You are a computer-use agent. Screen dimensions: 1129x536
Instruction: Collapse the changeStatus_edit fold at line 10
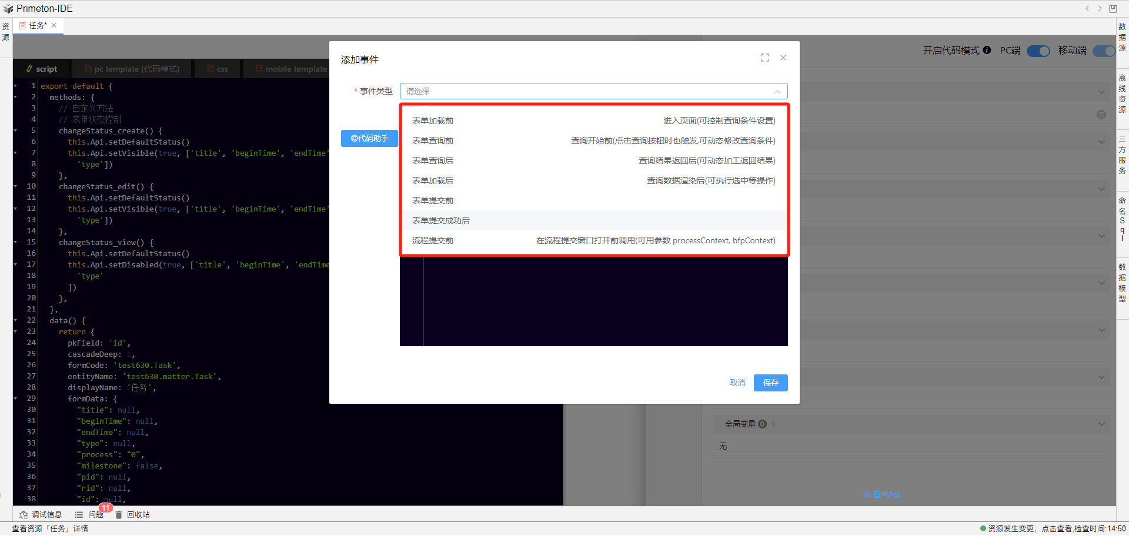pyautogui.click(x=16, y=186)
